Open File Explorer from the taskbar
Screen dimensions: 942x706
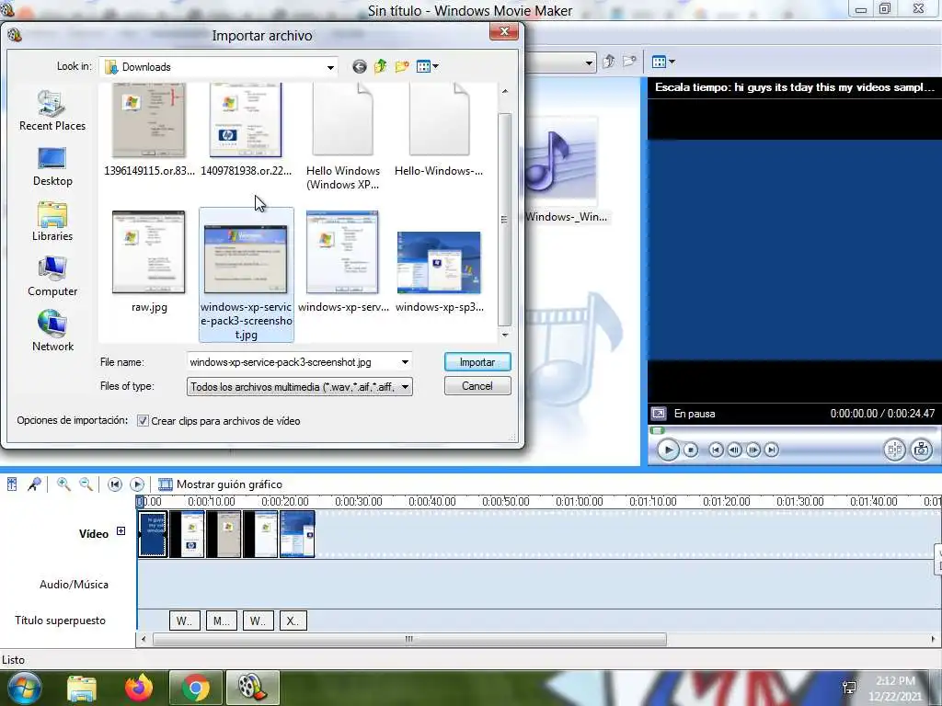pyautogui.click(x=82, y=688)
